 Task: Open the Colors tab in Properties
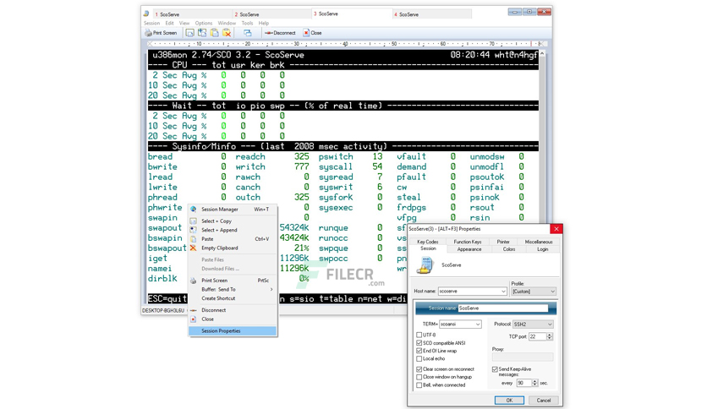509,249
